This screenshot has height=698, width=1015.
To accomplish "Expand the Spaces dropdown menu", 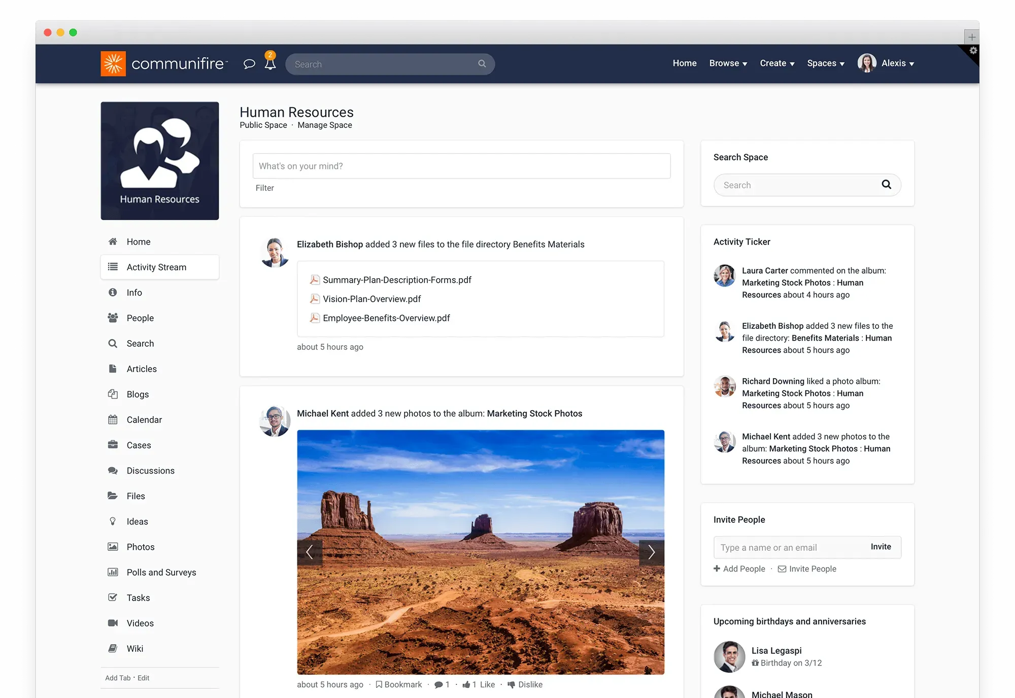I will [x=826, y=63].
